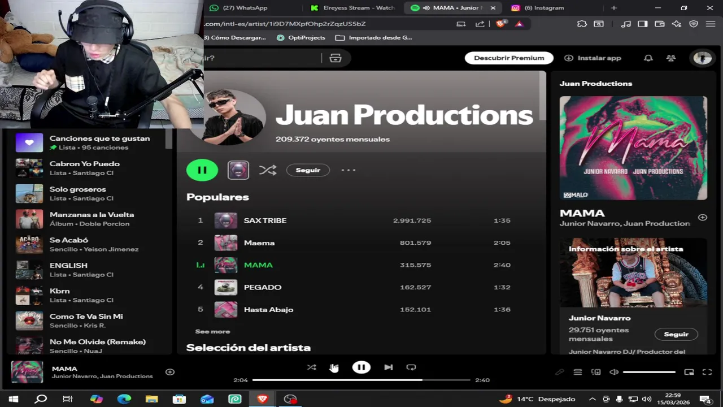Click the album cover icon beside play button
This screenshot has width=723, height=407.
(x=238, y=170)
